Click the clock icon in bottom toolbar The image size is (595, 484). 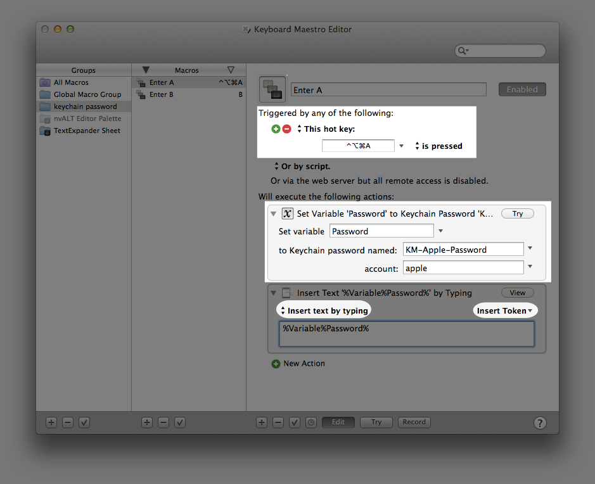click(311, 423)
